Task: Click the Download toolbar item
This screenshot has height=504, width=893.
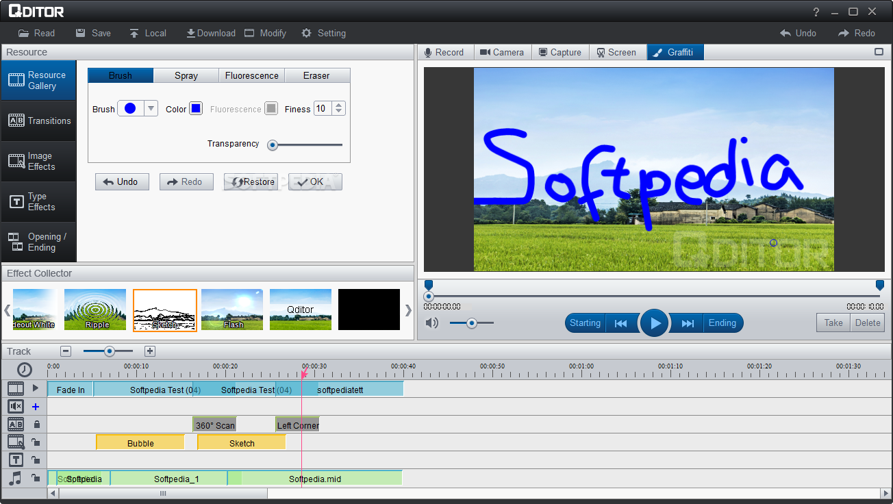Action: click(x=210, y=33)
